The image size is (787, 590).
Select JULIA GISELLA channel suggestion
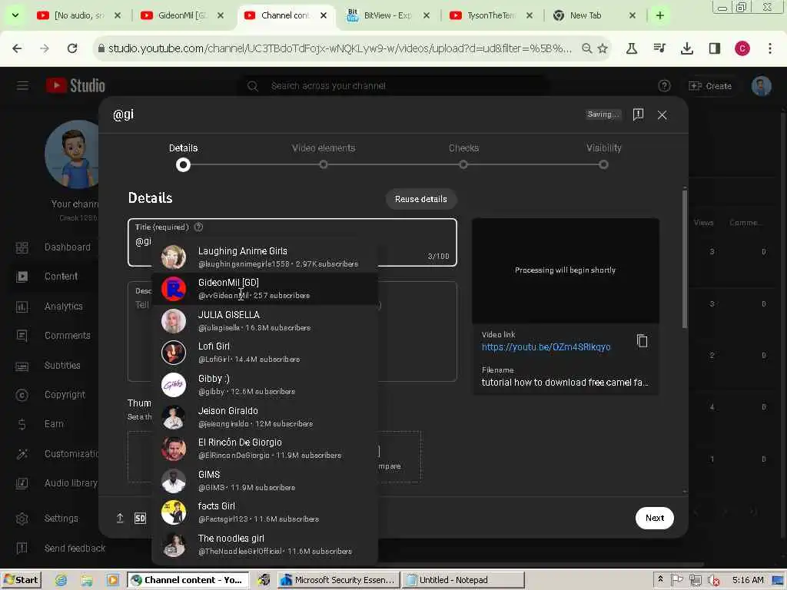pos(264,320)
